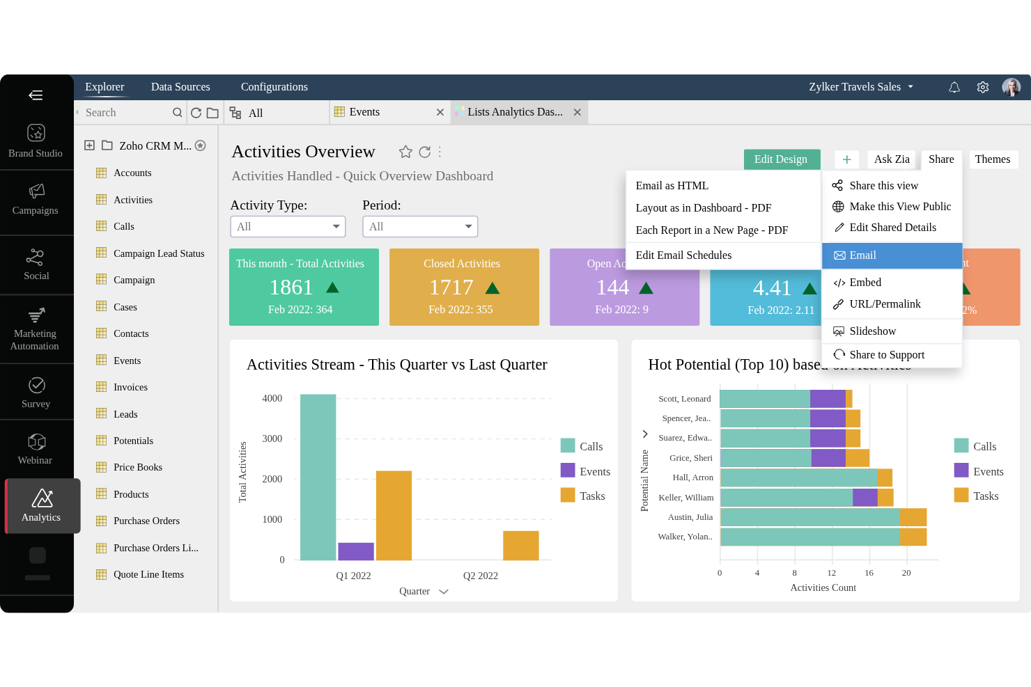Click the search magnifier icon

click(178, 112)
